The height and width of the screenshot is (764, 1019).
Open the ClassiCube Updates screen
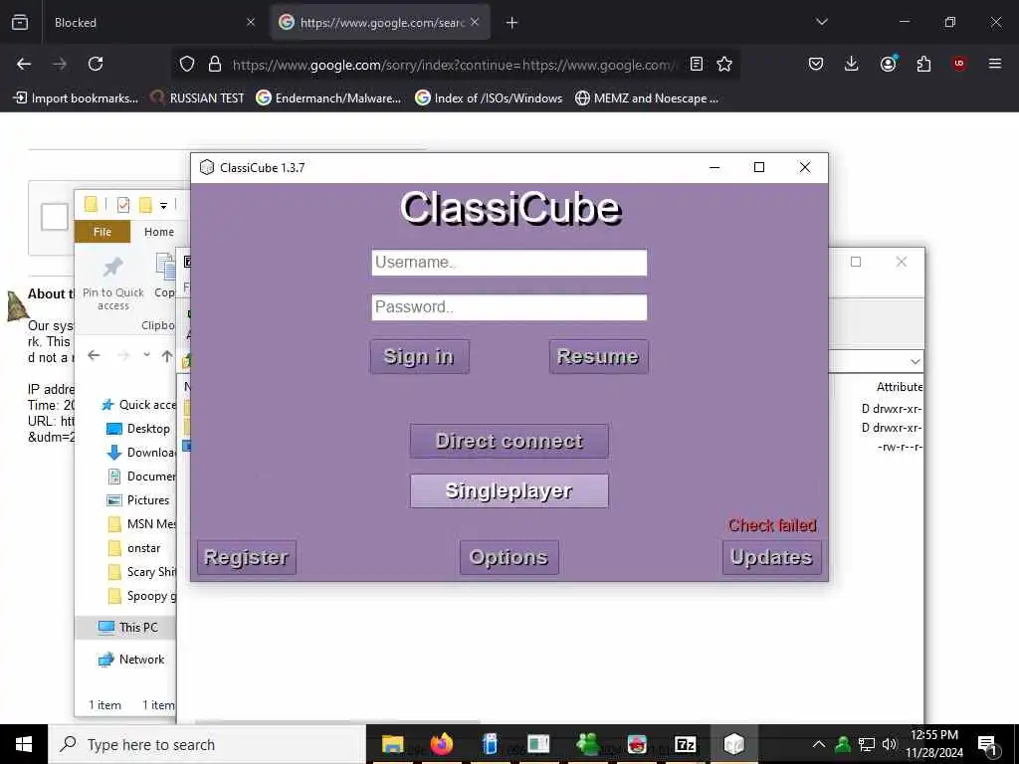click(x=771, y=557)
